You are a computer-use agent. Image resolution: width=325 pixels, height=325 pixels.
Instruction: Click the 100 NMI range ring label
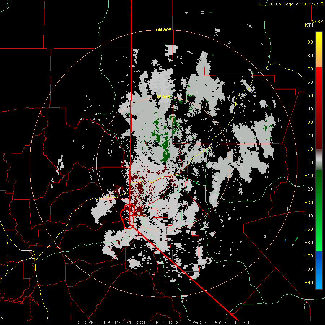163,30
